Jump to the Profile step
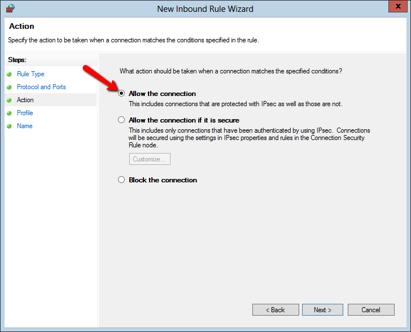Viewport: 411px width, 332px height. (x=25, y=113)
